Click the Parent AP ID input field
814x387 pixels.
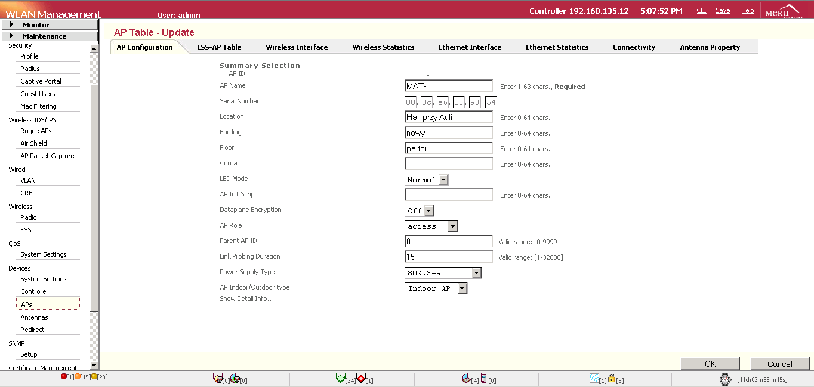click(449, 241)
